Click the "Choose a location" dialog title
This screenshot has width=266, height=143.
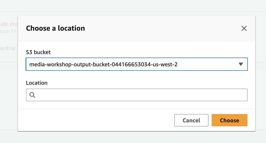point(55,28)
